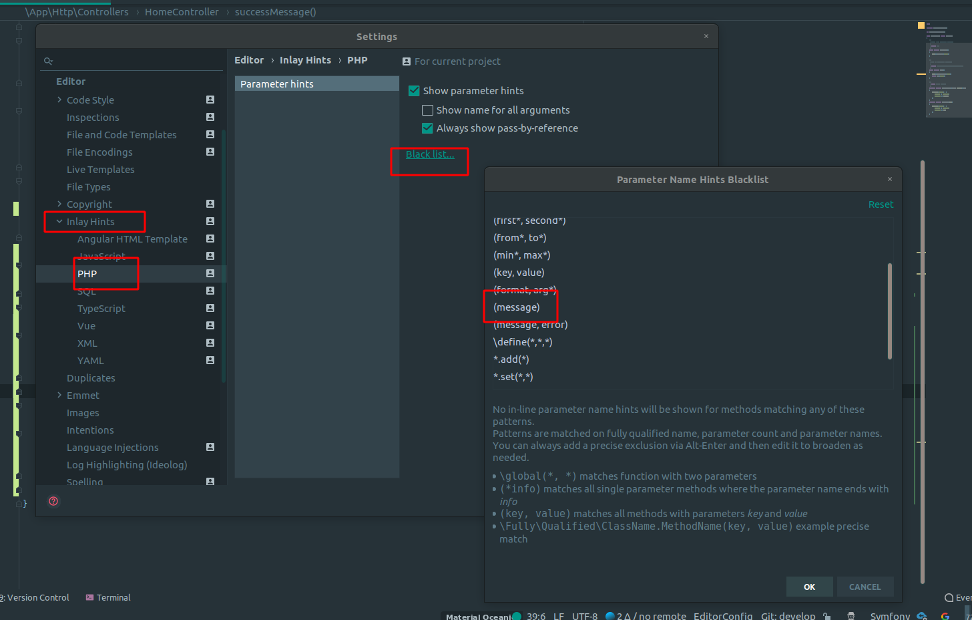Select Parameter hints in the list
The height and width of the screenshot is (620, 972).
pyautogui.click(x=317, y=84)
